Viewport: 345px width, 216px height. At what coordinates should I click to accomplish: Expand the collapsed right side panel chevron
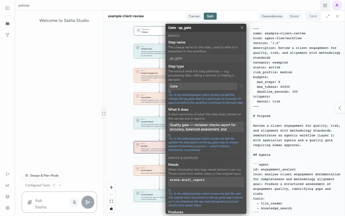click(x=340, y=108)
